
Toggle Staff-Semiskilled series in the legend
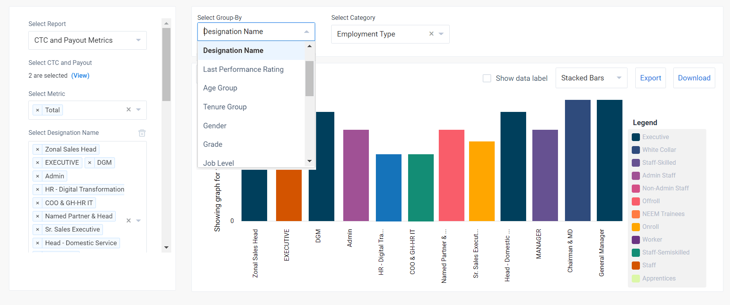pyautogui.click(x=666, y=253)
